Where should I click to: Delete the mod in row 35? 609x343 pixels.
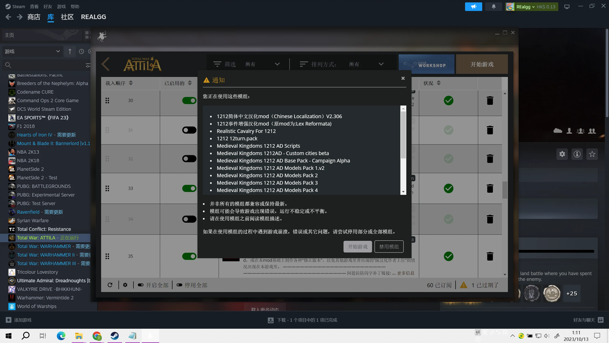(x=490, y=257)
